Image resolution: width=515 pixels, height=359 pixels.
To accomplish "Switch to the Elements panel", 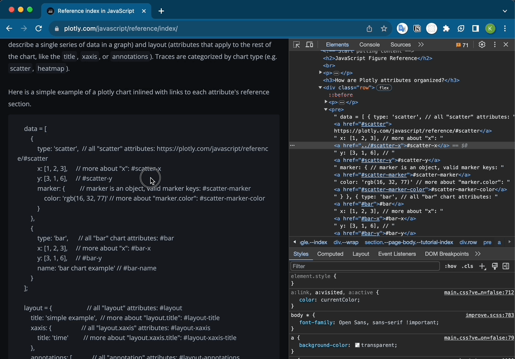I will [x=337, y=44].
